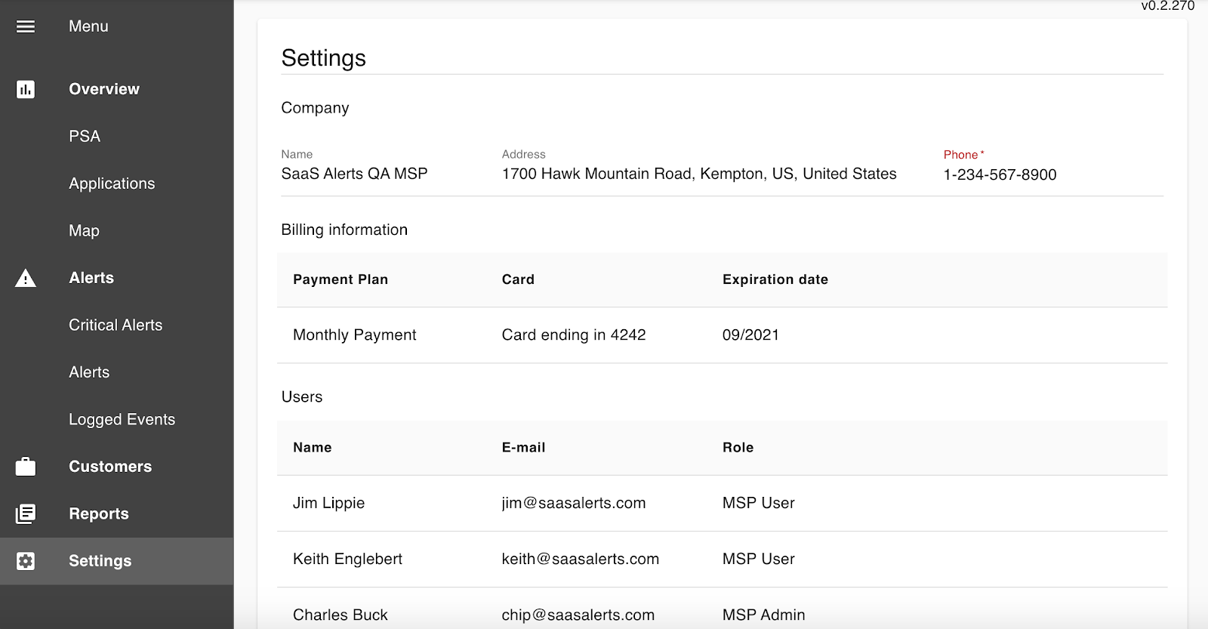
Task: Edit the phone number field
Action: [x=1000, y=175]
